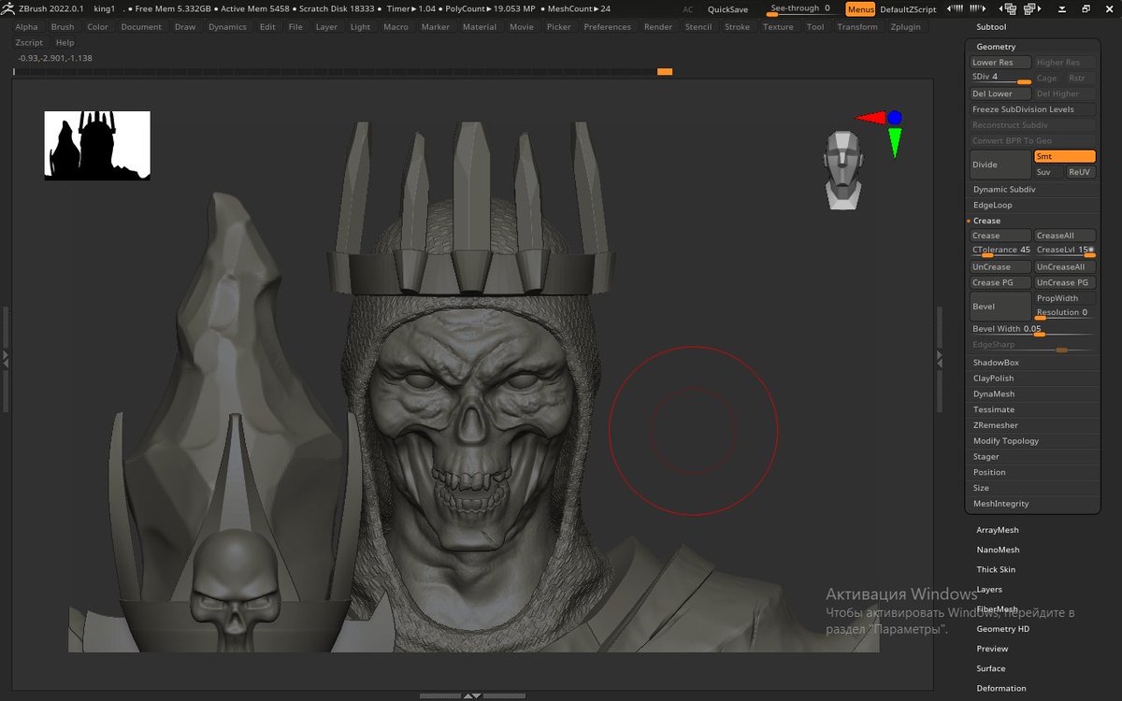
Task: Click the Bevel button
Action: click(1000, 307)
